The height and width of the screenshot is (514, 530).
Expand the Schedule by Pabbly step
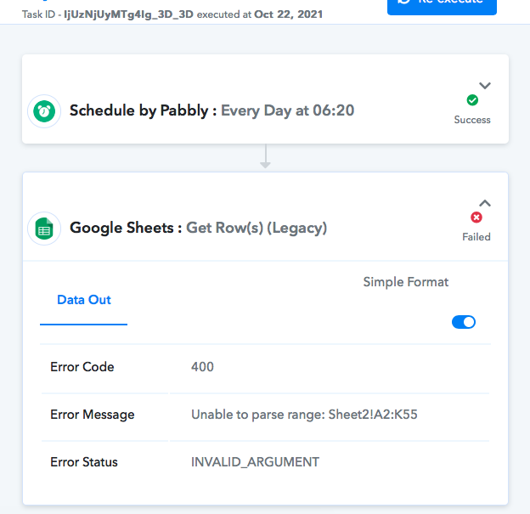click(485, 86)
